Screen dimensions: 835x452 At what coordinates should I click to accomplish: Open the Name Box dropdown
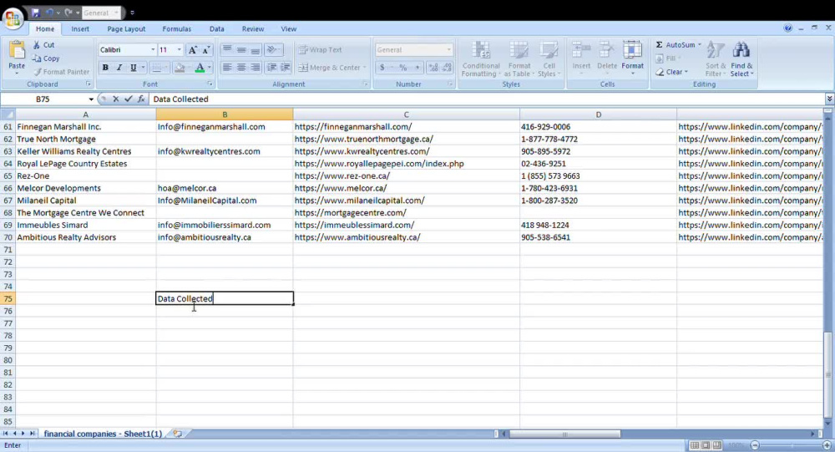(91, 99)
